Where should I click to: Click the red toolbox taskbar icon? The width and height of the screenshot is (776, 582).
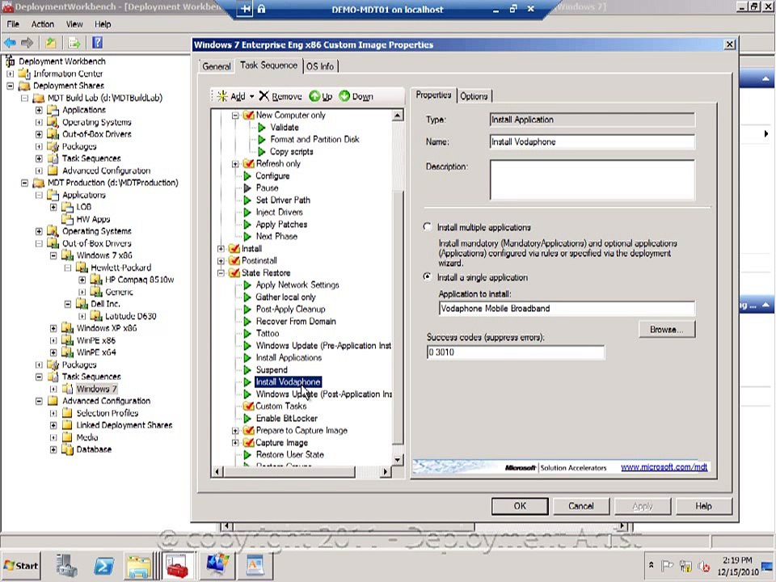[177, 566]
